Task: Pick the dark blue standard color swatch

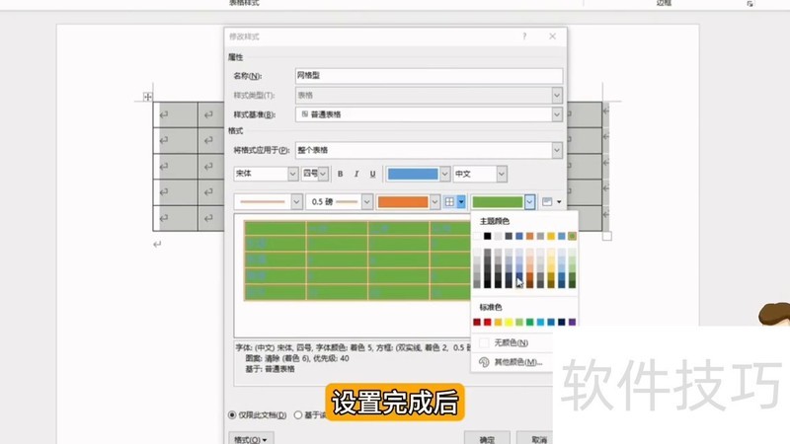Action: pos(561,323)
